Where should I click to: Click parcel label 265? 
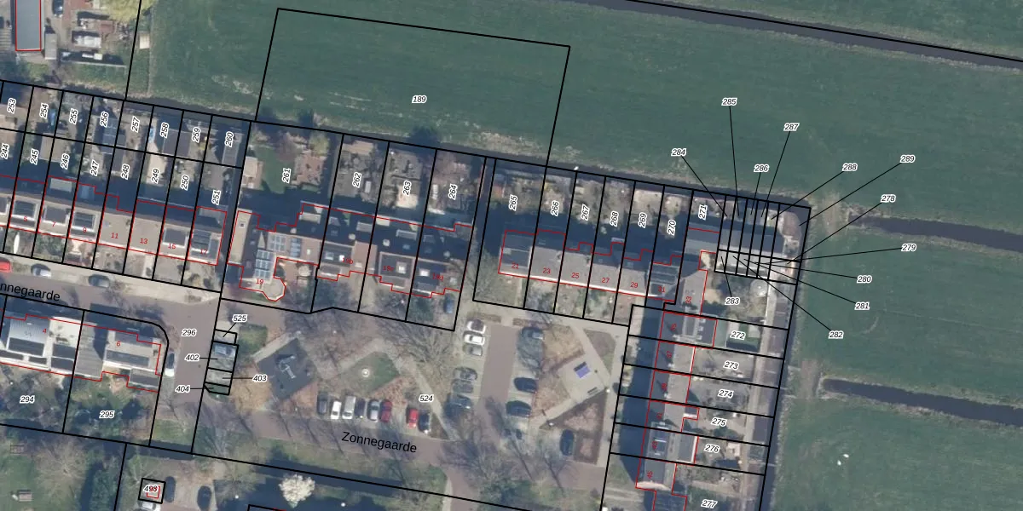coord(513,203)
